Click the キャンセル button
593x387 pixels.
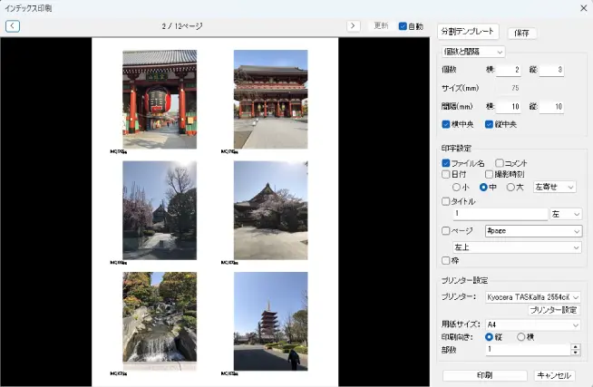point(554,375)
